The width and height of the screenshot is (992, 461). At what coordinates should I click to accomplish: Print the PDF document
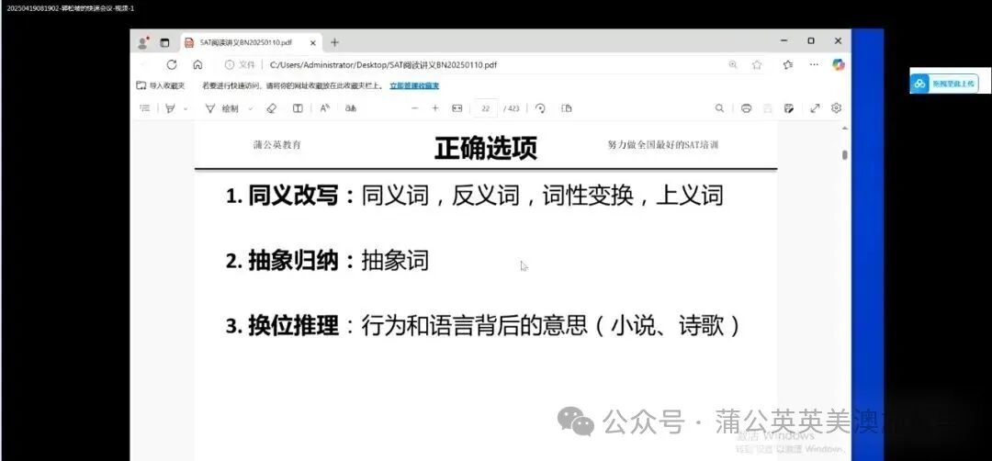click(746, 108)
